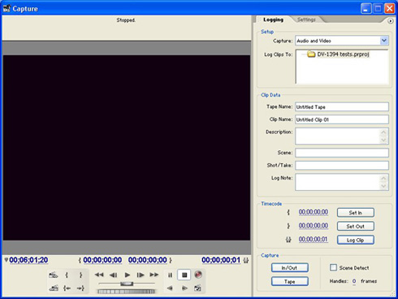This screenshot has height=299, width=398.
Task: Click the shuttle slider handle
Action: click(127, 284)
